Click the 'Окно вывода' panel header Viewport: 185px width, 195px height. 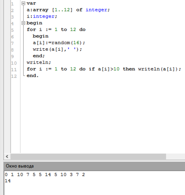point(94,166)
